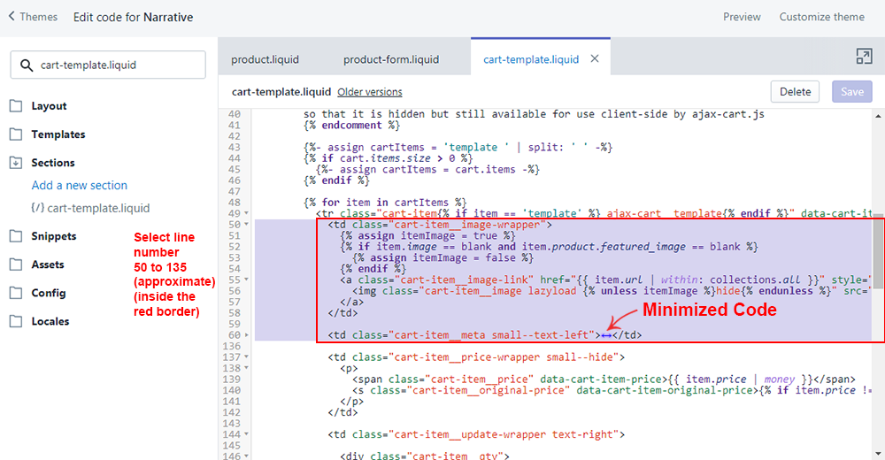Viewport: 885px width, 460px height.
Task: Switch to the product-form.liquid tab
Action: point(391,59)
